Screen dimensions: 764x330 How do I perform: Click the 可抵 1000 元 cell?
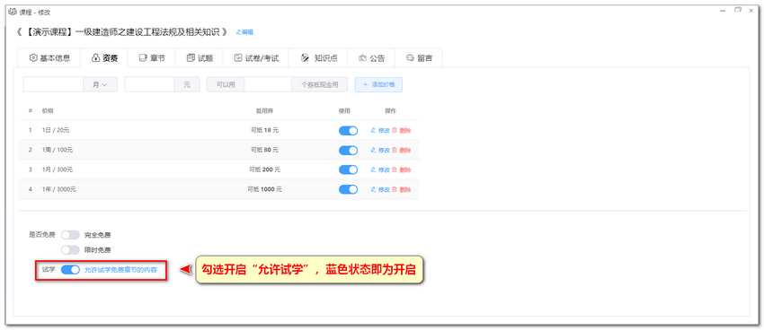[264, 189]
